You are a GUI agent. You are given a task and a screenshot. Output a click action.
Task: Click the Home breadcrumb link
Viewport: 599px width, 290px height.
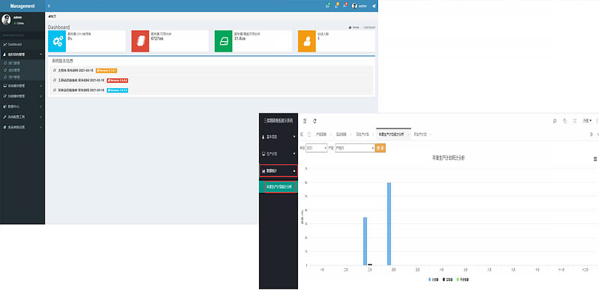click(x=354, y=28)
